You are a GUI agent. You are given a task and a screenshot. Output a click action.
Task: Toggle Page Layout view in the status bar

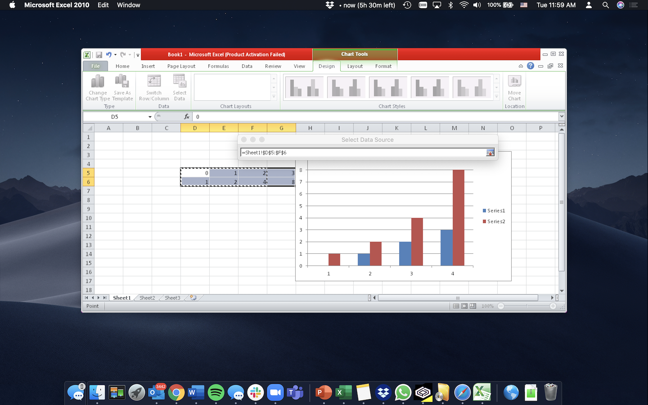click(x=464, y=306)
